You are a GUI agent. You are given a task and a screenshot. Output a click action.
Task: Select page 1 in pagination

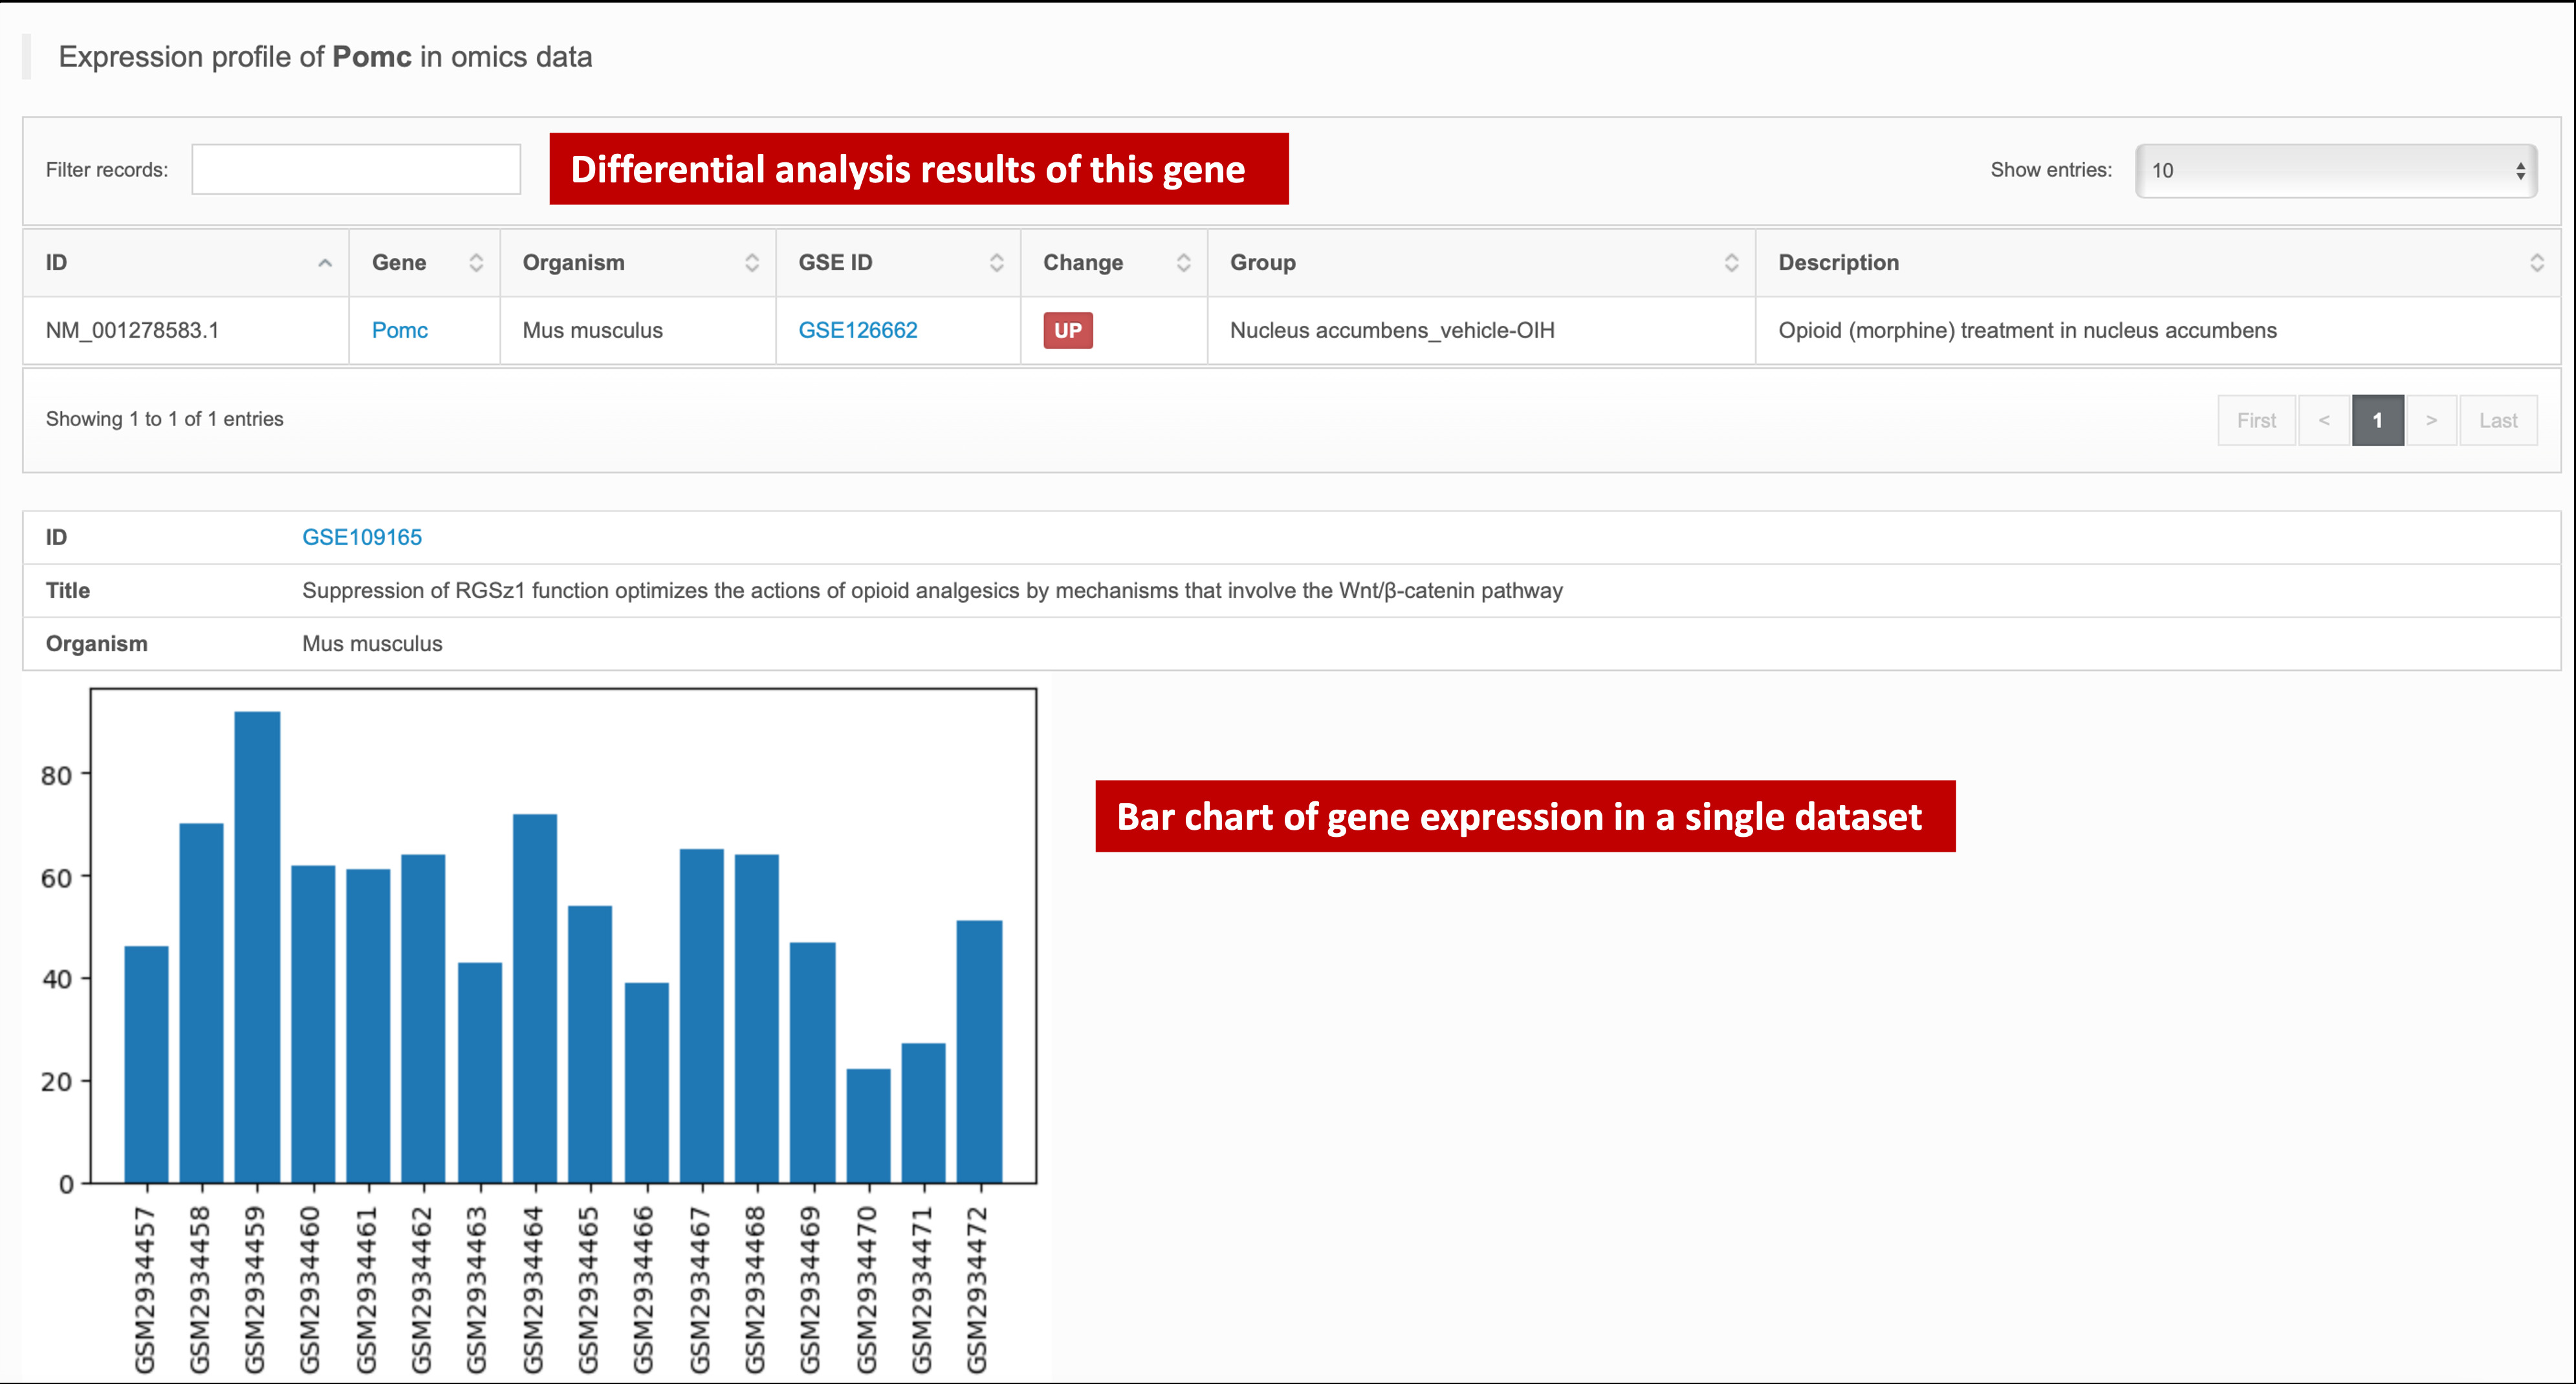2377,421
